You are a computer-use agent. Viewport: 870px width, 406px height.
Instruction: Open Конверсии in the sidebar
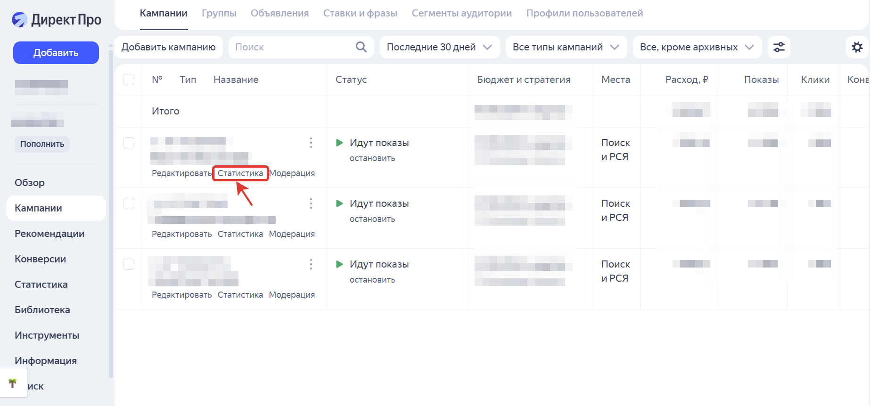(x=40, y=259)
